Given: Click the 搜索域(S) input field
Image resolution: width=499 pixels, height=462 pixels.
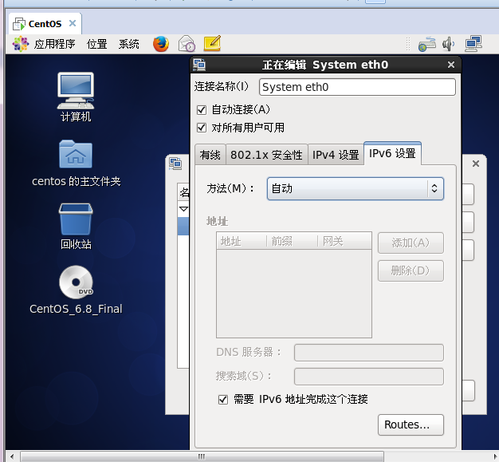Looking at the screenshot, I should (369, 377).
